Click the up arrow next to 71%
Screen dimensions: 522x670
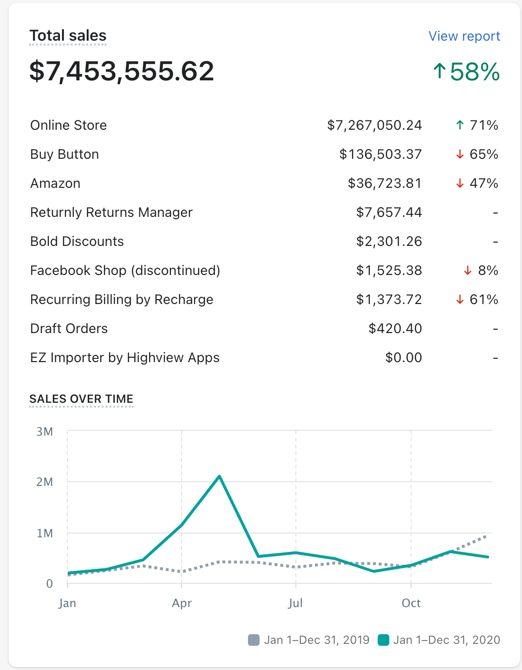click(x=460, y=125)
